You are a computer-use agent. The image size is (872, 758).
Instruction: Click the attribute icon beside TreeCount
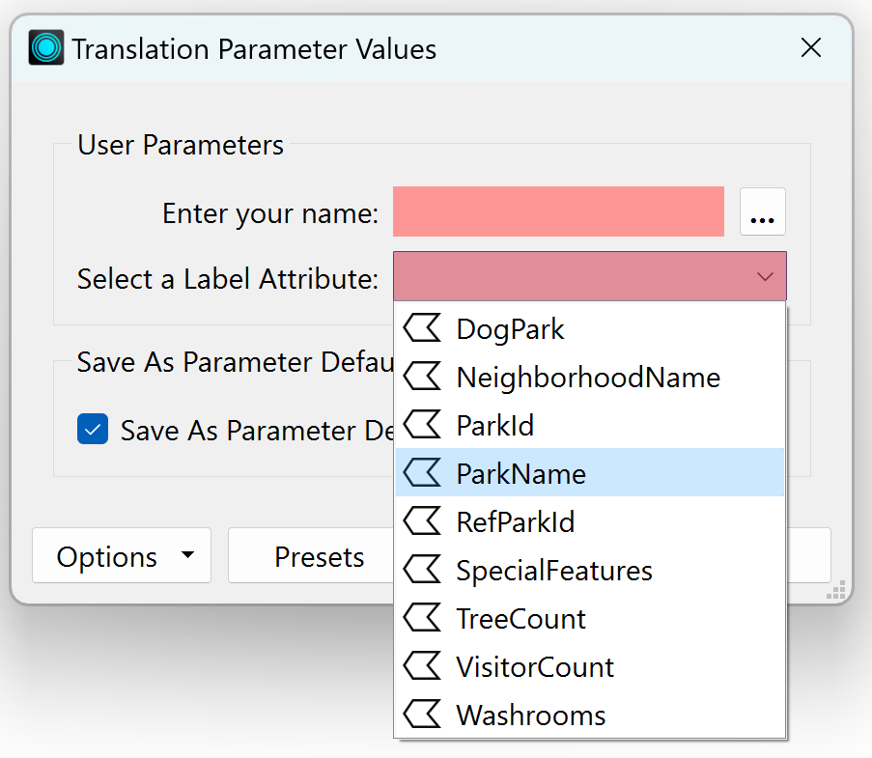pos(422,618)
